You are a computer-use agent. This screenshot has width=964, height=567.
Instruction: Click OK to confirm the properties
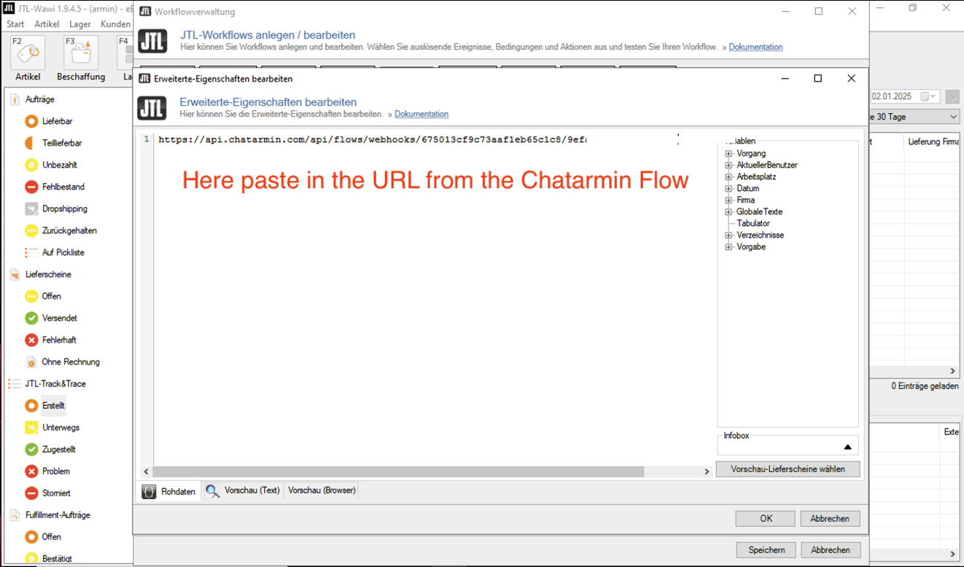(766, 519)
